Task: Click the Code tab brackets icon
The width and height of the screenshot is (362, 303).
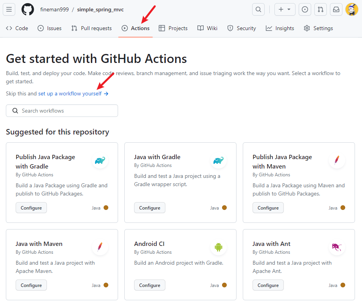Action: click(9, 28)
